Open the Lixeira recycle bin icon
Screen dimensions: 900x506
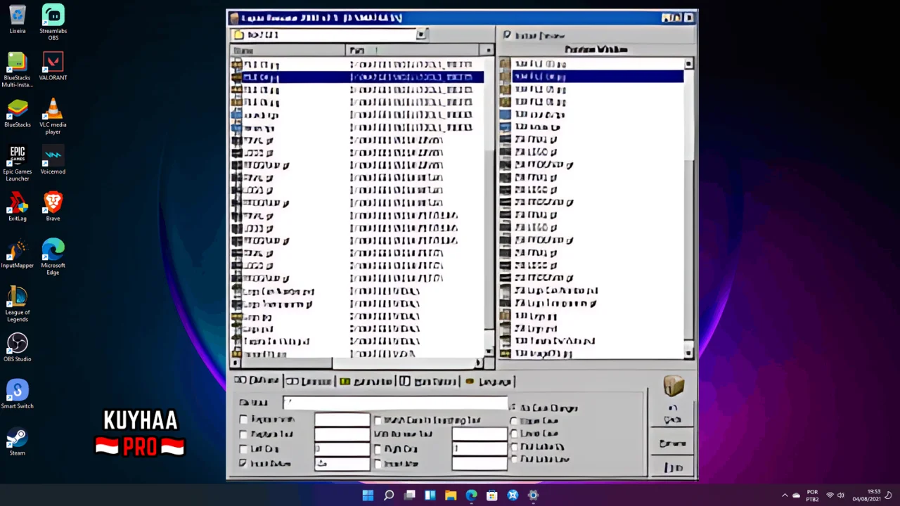[18, 20]
